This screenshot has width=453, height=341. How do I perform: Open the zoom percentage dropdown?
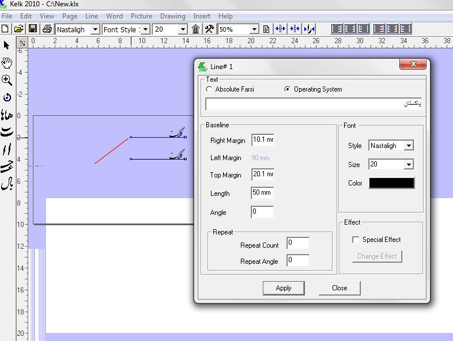click(254, 29)
